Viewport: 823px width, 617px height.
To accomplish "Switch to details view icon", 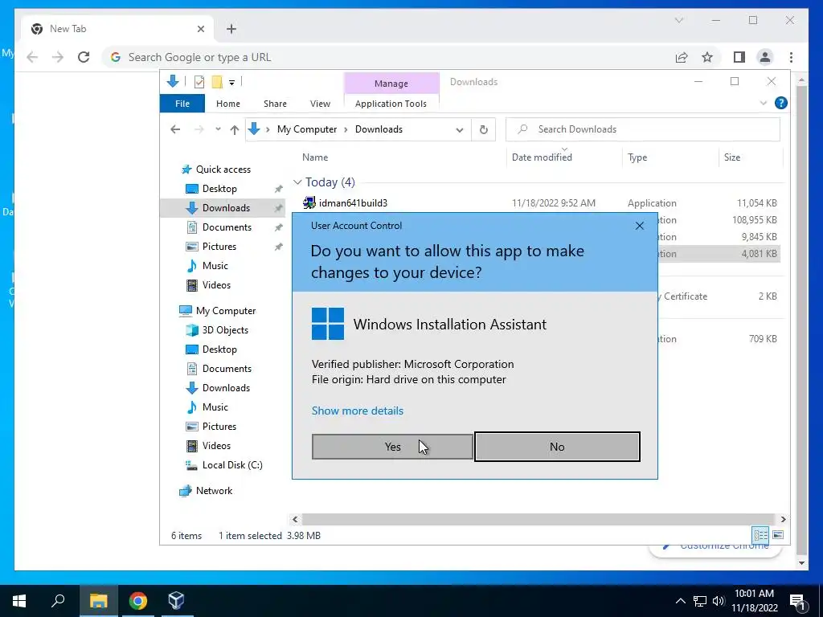I will tap(760, 535).
